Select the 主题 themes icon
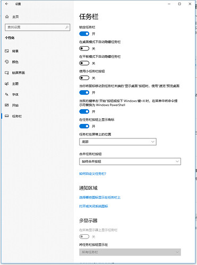The image size is (197, 265). pos(7,84)
